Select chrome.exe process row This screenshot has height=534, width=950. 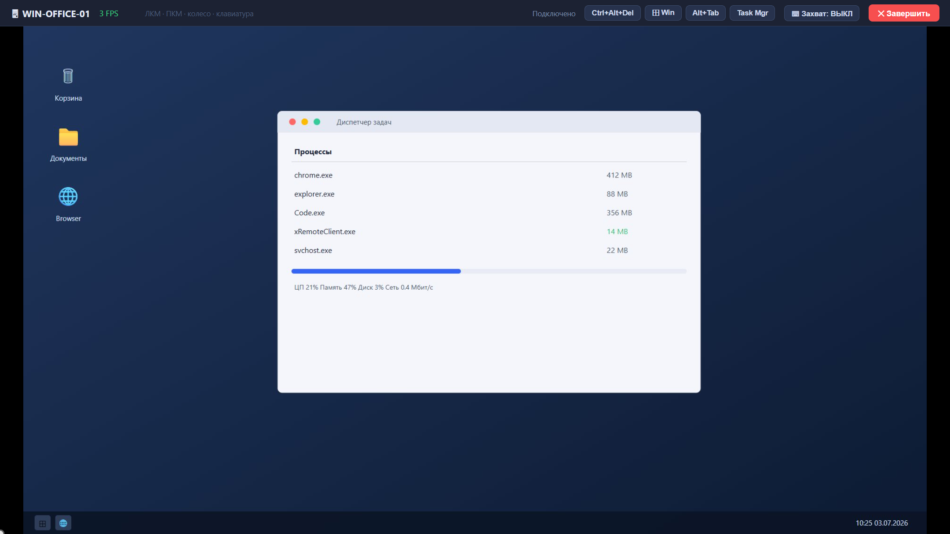pos(489,175)
